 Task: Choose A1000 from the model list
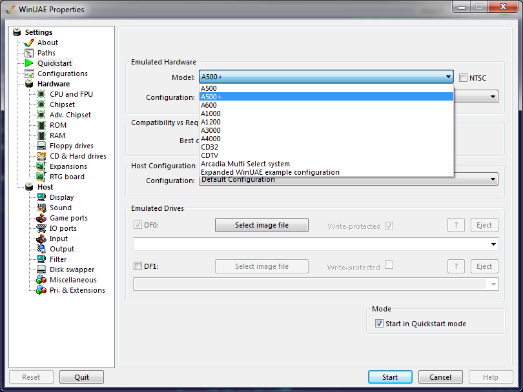(326, 113)
